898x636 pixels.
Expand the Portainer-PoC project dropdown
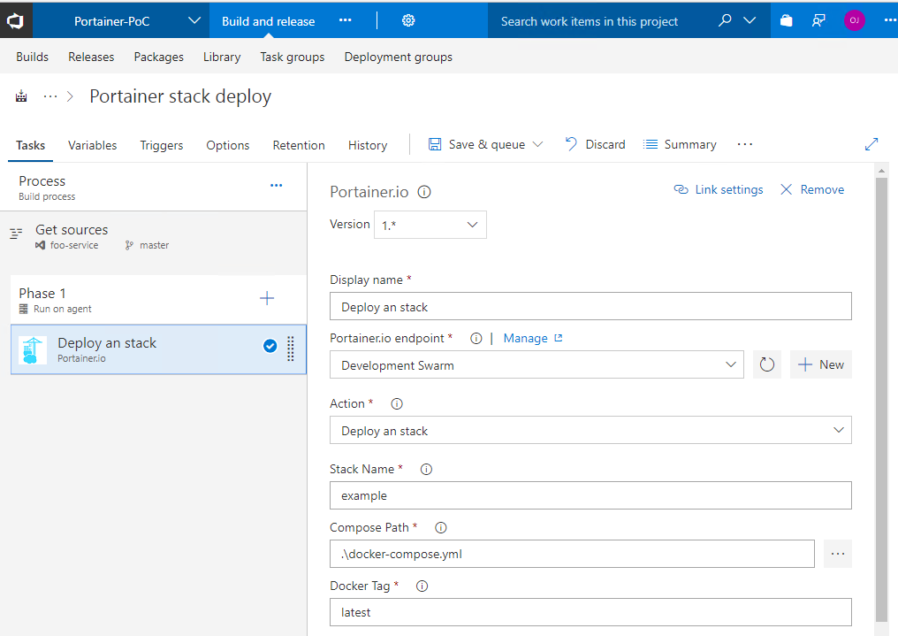click(x=194, y=20)
